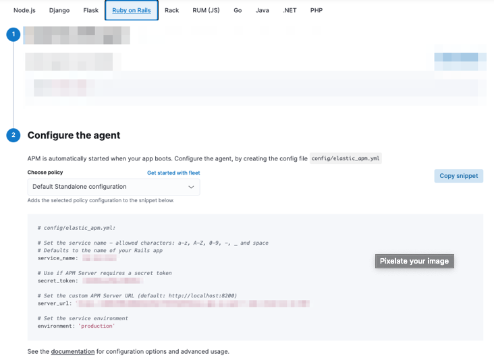Open the Java tab
The image size is (494, 360).
pyautogui.click(x=262, y=10)
